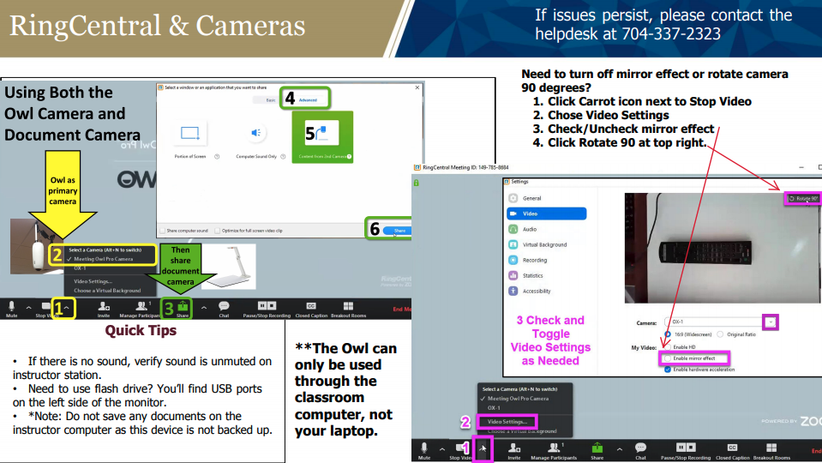Click blue Share button in share dialog
This screenshot has width=822, height=463.
coord(399,231)
